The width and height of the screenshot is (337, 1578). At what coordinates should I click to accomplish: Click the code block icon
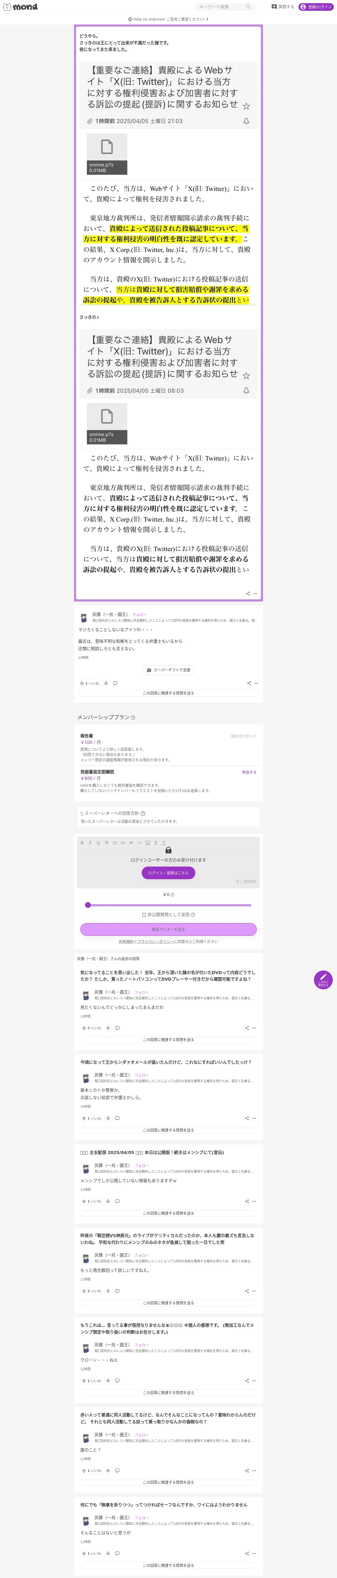click(x=139, y=843)
